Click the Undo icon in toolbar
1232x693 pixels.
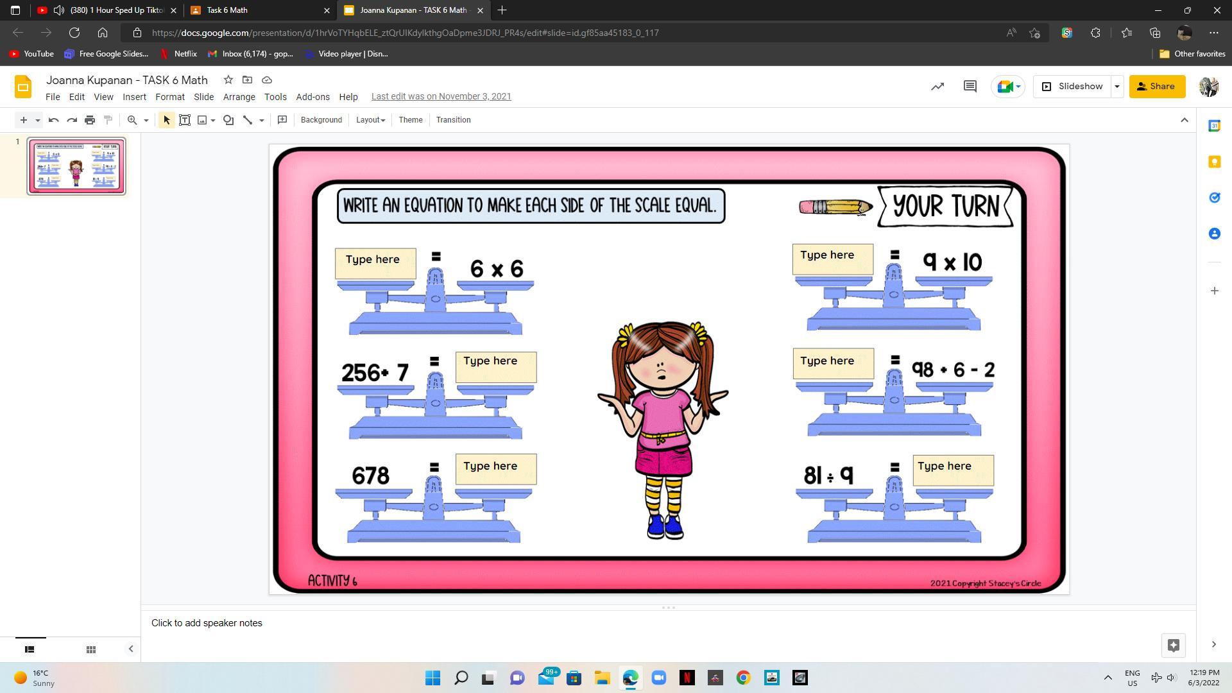coord(54,120)
